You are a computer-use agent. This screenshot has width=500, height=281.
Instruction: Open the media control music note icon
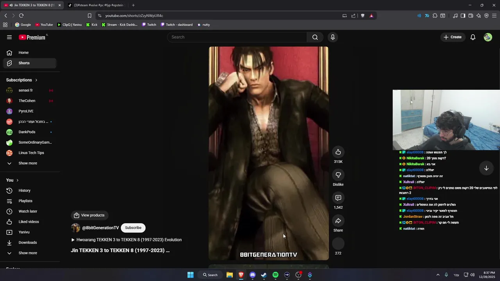tap(455, 16)
